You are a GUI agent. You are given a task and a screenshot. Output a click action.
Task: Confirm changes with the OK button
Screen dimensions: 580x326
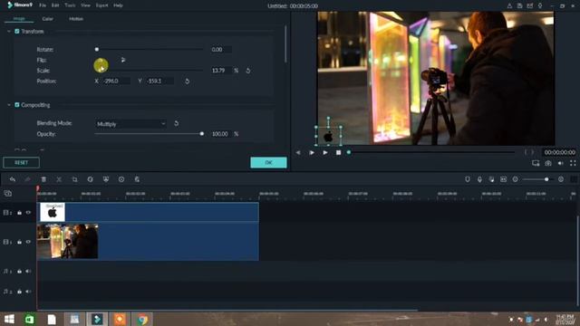click(x=268, y=163)
